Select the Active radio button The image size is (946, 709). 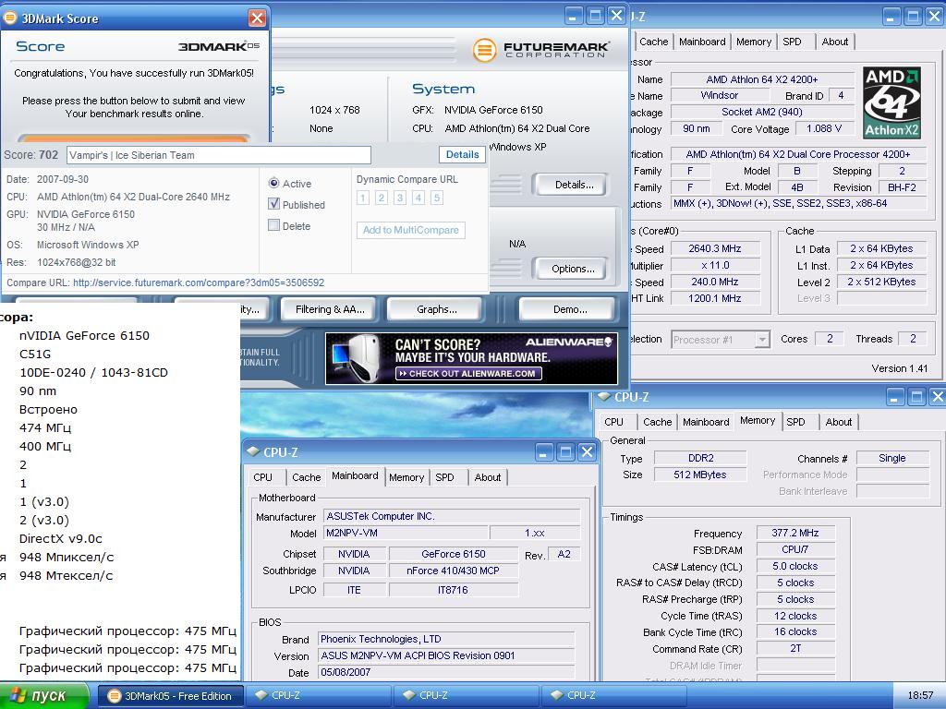click(273, 184)
